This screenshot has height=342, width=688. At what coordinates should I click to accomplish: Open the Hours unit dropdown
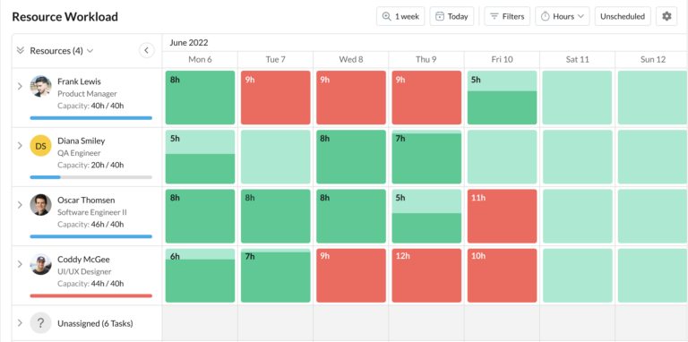point(563,16)
